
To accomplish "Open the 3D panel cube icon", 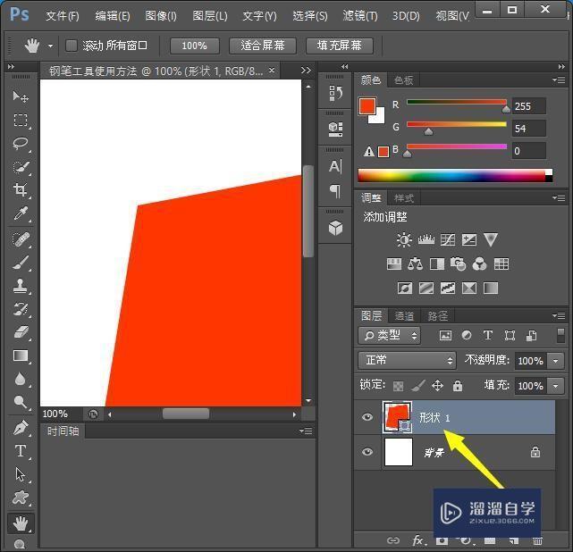I will click(335, 228).
